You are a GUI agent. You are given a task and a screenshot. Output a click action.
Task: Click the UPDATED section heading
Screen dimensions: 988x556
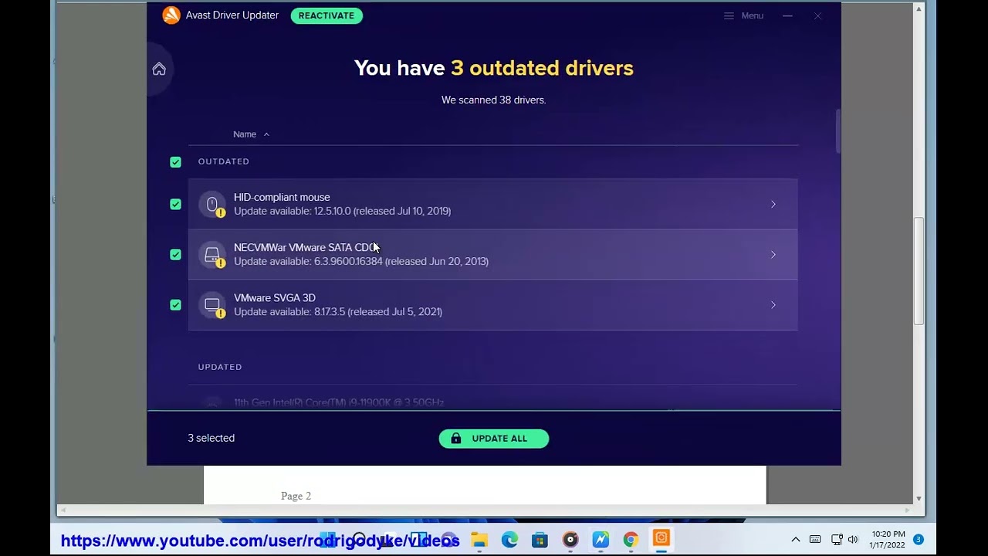(220, 367)
